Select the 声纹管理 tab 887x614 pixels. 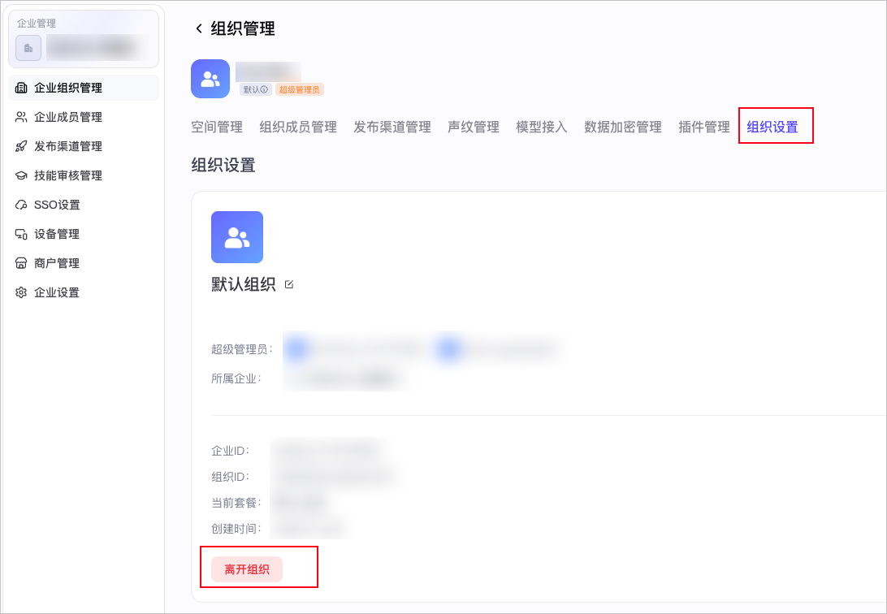click(x=474, y=127)
